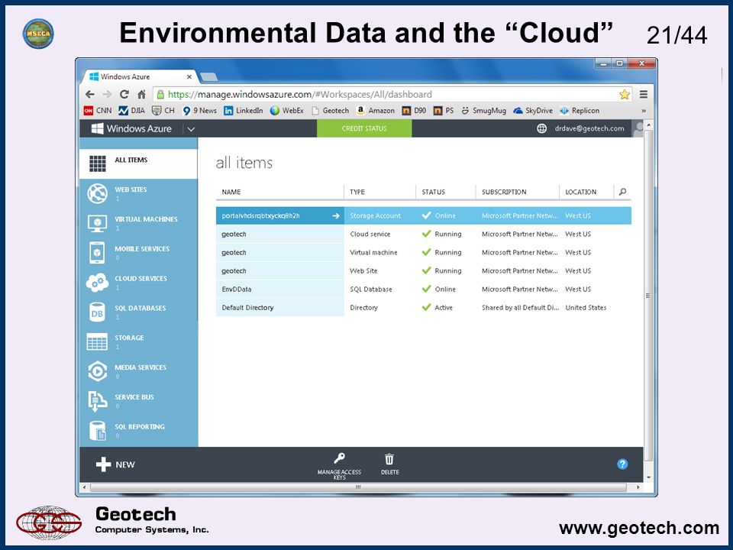This screenshot has height=550, width=733.
Task: Open the LinkedIn bookmark
Action: (243, 110)
